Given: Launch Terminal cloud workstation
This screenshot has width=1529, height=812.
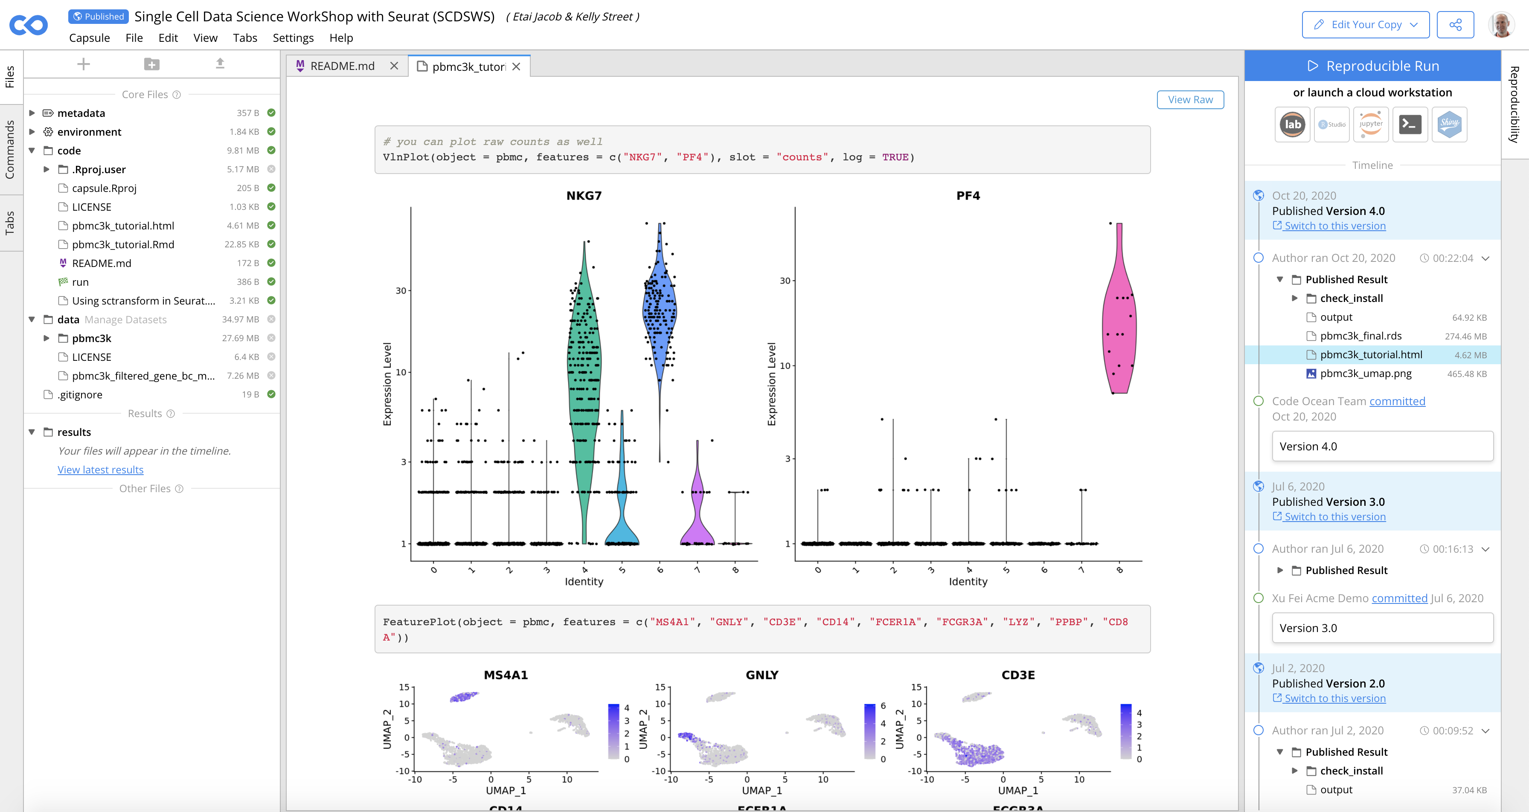Looking at the screenshot, I should (x=1410, y=124).
